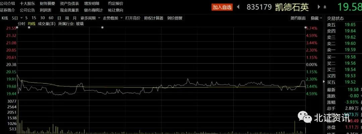Open the 更多周期 dropdown

coord(90,18)
